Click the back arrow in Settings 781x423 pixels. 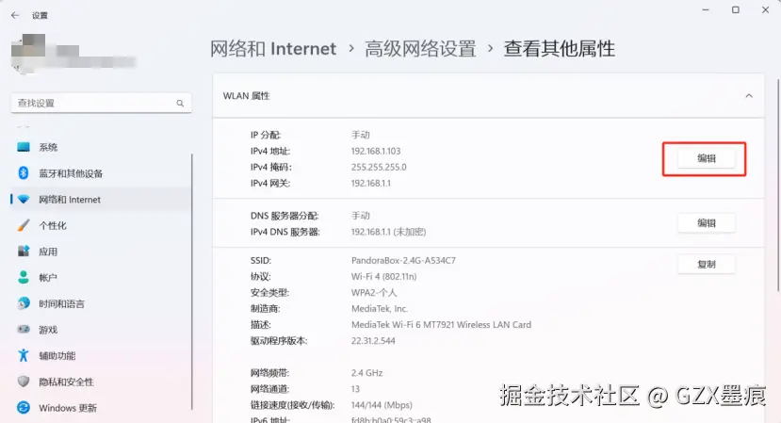tap(15, 15)
